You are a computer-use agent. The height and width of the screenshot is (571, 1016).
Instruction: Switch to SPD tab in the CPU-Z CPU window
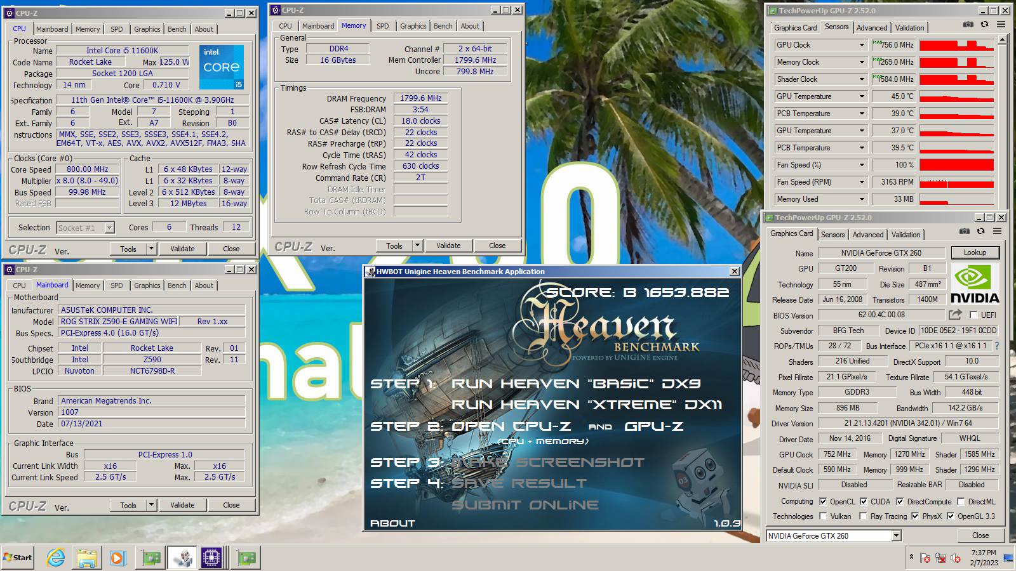coord(117,29)
